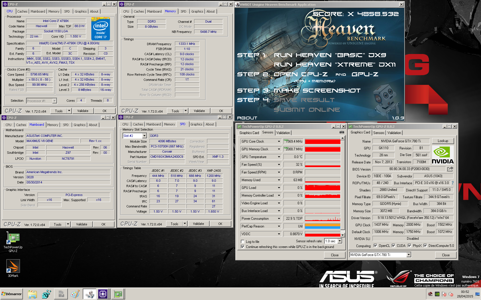
Task: Open the ROG tray icon
Action: pos(430,294)
